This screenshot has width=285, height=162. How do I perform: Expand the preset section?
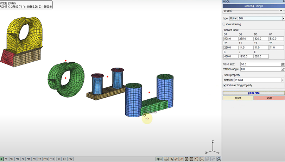tap(280, 11)
